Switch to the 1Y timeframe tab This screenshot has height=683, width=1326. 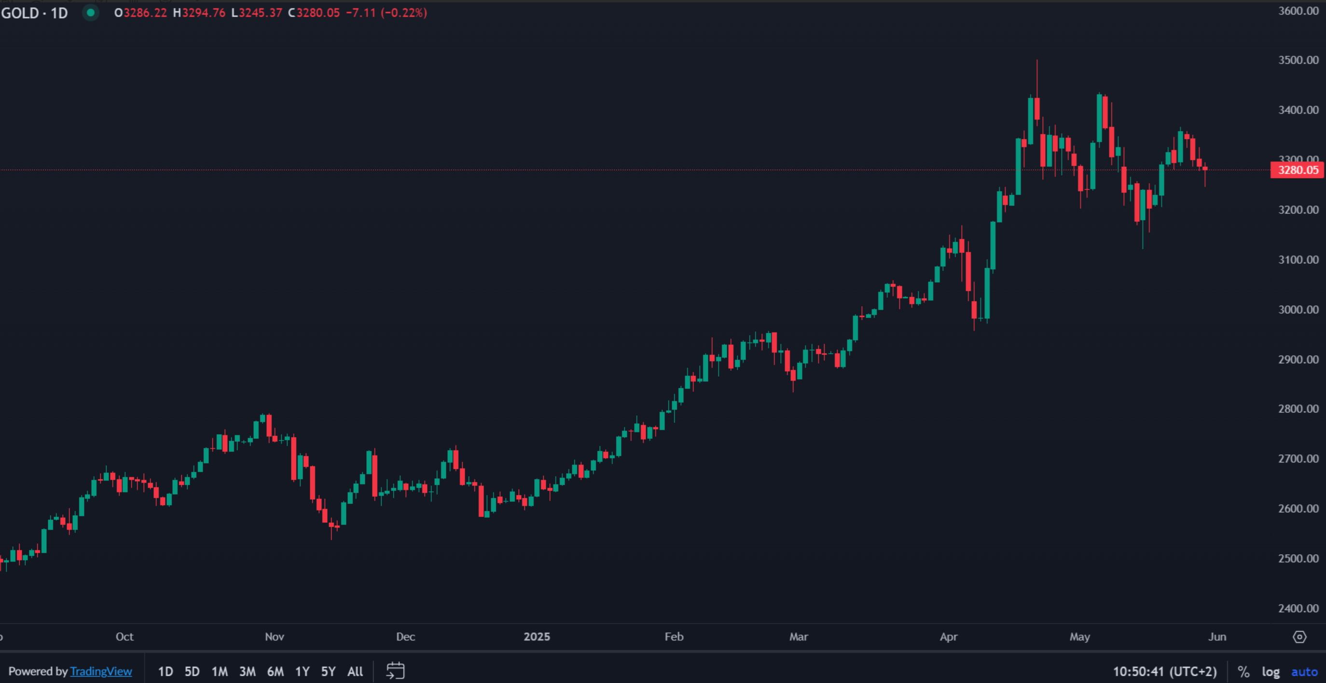(302, 671)
